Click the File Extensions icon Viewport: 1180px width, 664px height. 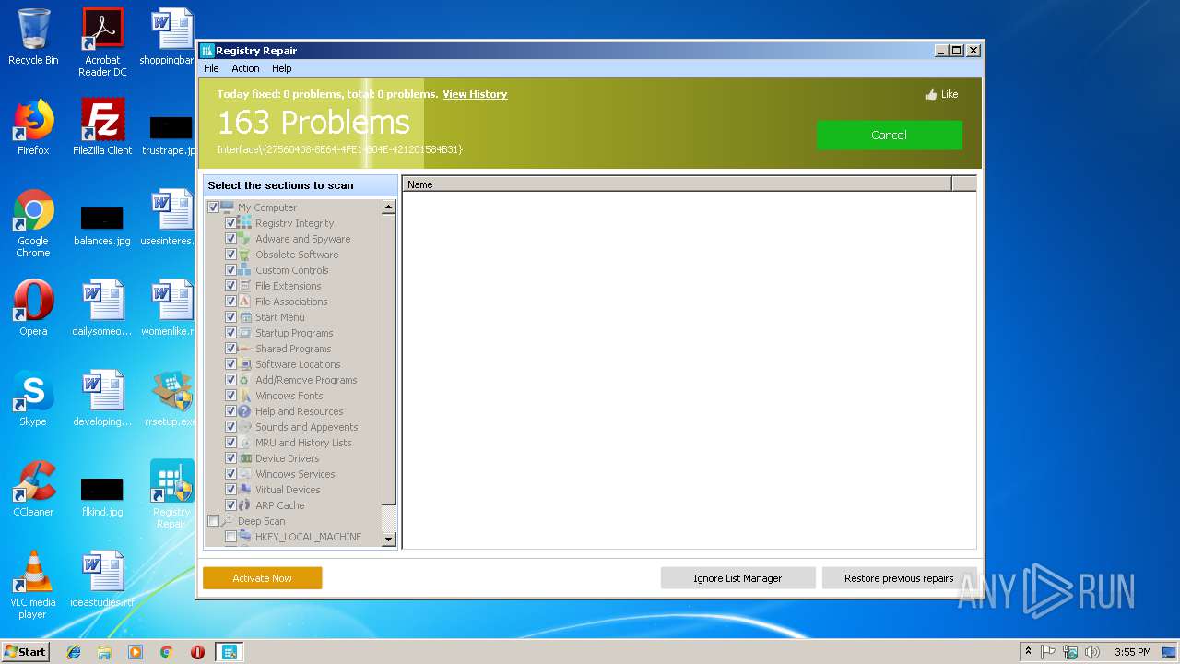(x=245, y=286)
